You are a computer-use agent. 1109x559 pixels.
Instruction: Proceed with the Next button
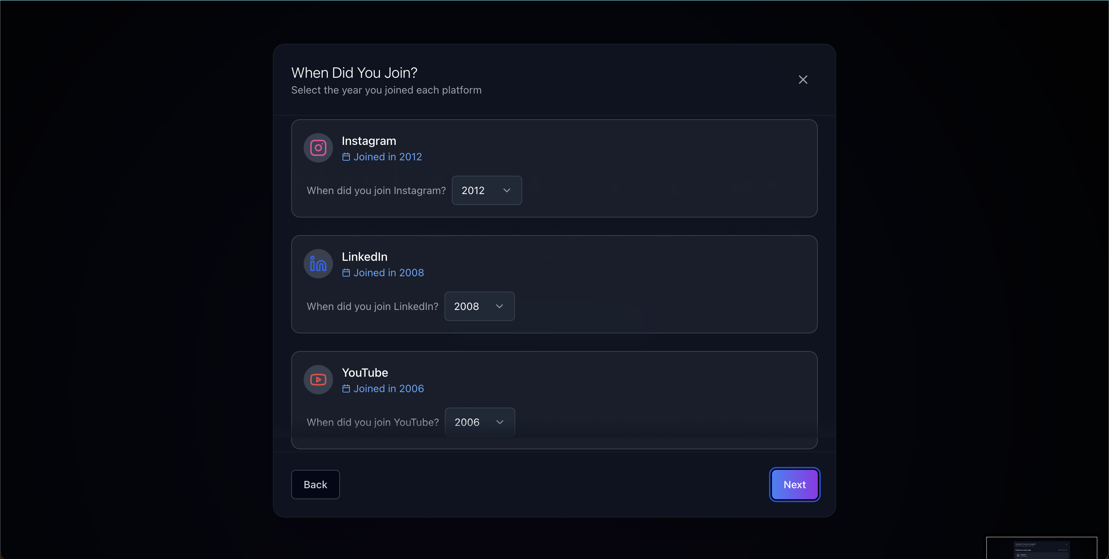coord(795,485)
